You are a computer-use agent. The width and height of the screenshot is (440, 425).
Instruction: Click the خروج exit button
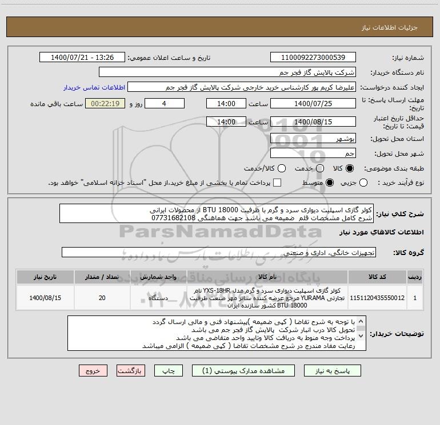93,371
